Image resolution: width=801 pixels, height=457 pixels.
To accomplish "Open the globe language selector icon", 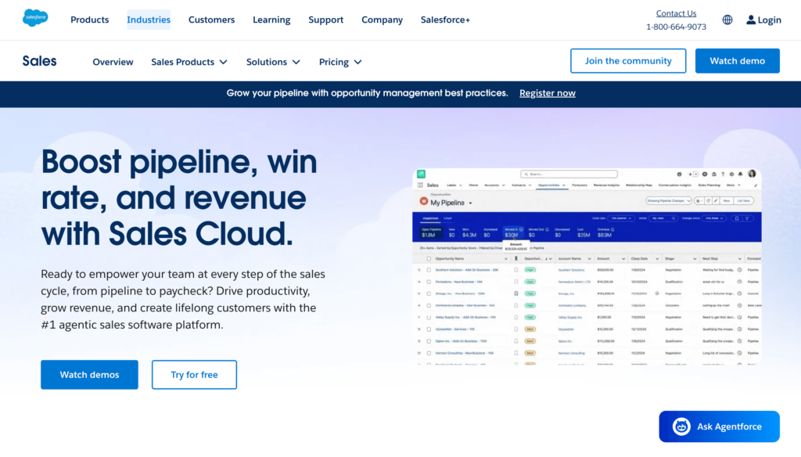I will click(727, 20).
